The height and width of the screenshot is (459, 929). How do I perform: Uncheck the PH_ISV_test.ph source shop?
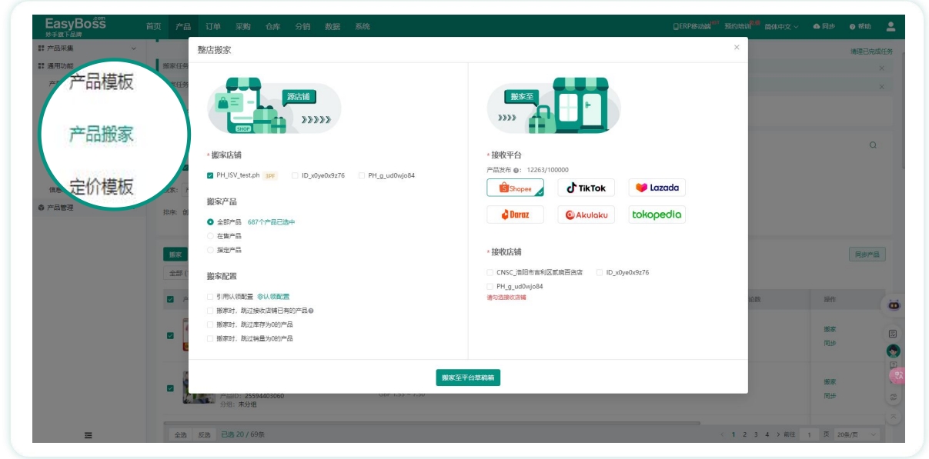(210, 175)
